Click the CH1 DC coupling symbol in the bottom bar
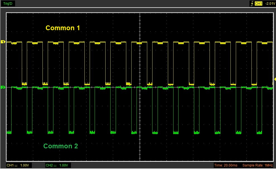This screenshot has height=169, width=276. (16, 165)
